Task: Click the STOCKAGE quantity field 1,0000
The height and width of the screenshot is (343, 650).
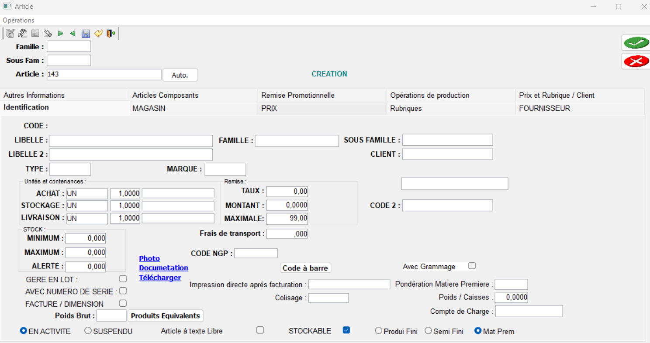Action: pyautogui.click(x=125, y=206)
